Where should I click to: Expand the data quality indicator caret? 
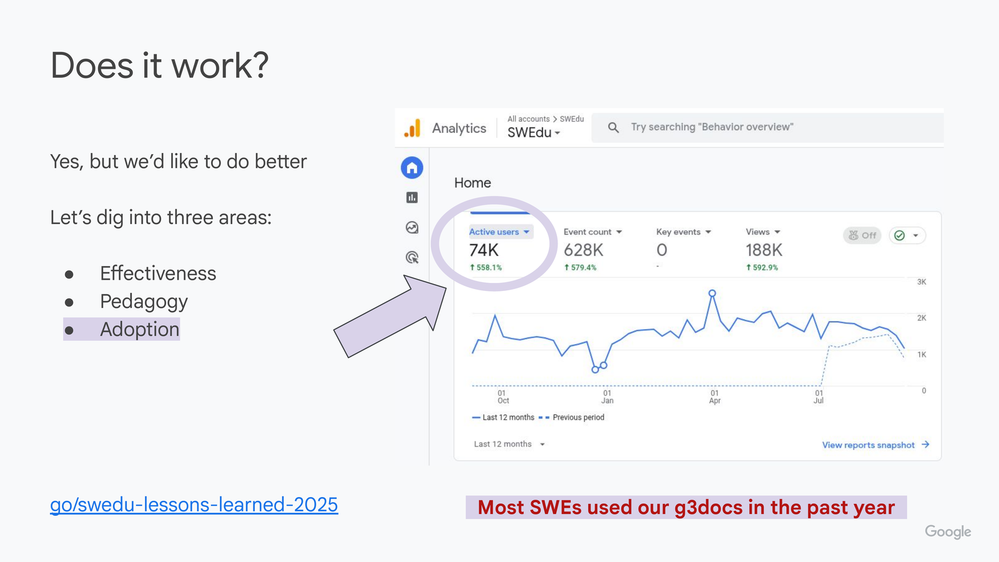(x=915, y=235)
